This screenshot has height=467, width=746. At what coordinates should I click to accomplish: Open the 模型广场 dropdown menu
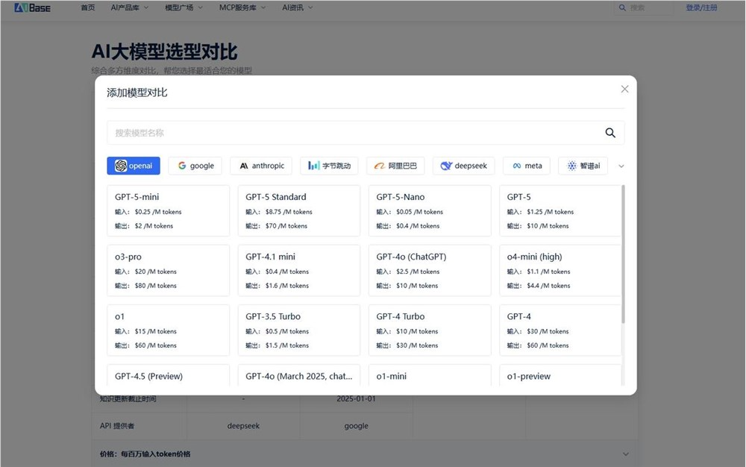coord(178,7)
